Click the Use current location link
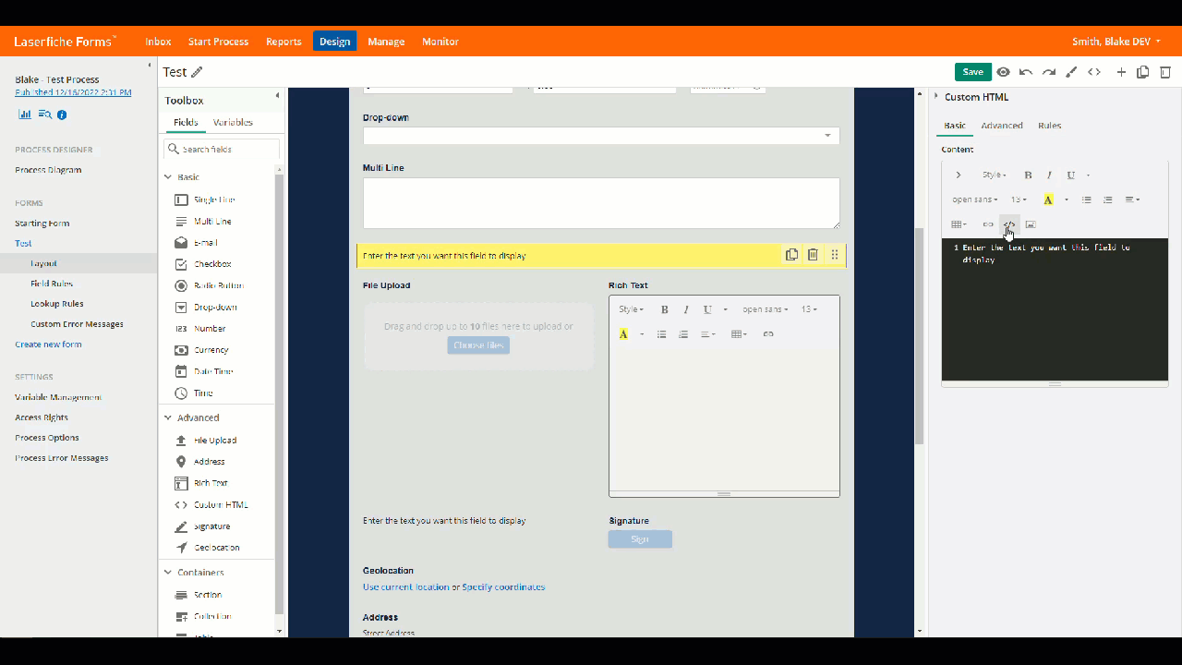 click(405, 587)
